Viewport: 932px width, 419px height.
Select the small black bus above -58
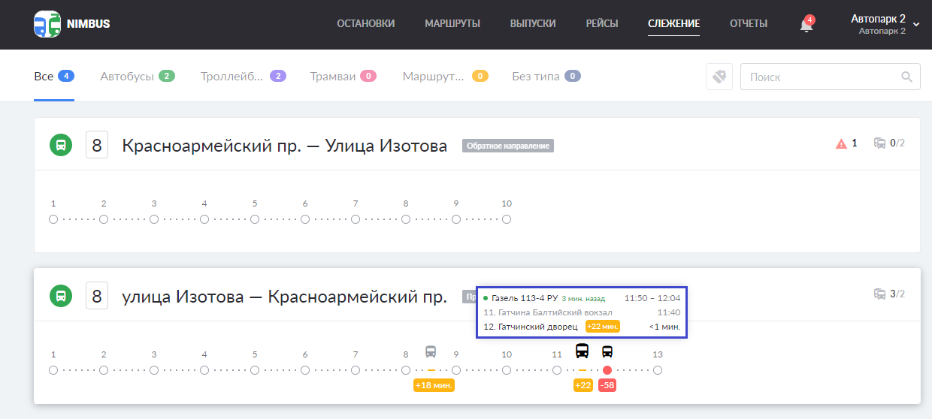coord(607,351)
